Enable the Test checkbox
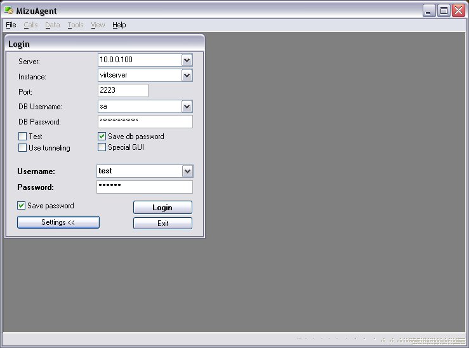 click(x=22, y=137)
